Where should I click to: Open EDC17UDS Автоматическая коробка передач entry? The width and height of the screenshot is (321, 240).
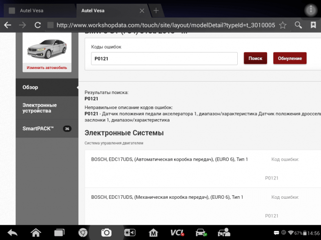coord(169,159)
